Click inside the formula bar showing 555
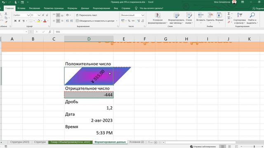The width and height of the screenshot is (264, 148). coord(158,32)
